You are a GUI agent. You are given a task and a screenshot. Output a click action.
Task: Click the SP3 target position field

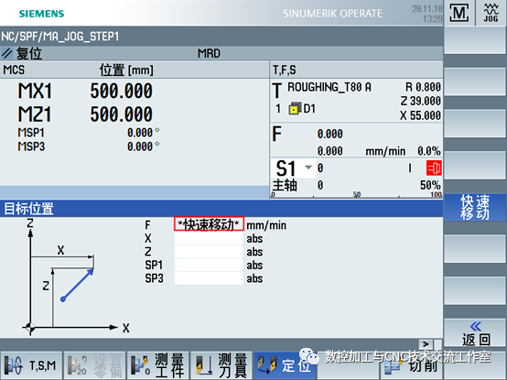click(209, 278)
